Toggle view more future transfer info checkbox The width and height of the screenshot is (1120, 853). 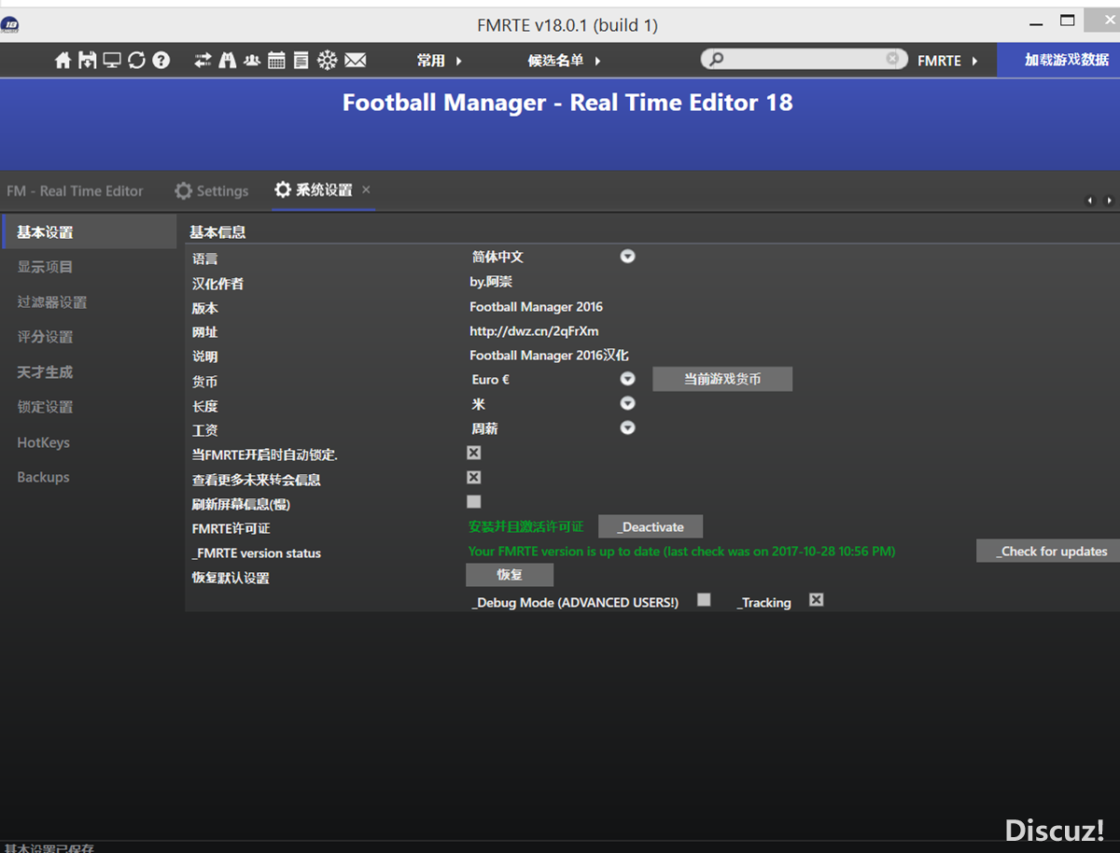[474, 478]
